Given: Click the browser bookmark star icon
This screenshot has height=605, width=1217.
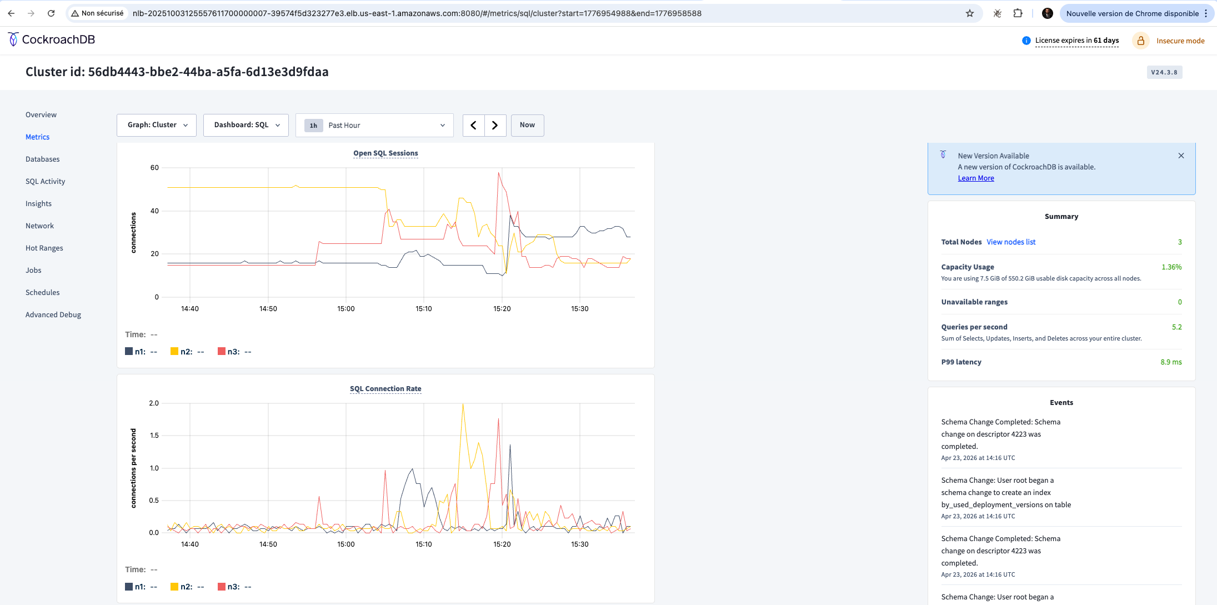Looking at the screenshot, I should coord(969,13).
